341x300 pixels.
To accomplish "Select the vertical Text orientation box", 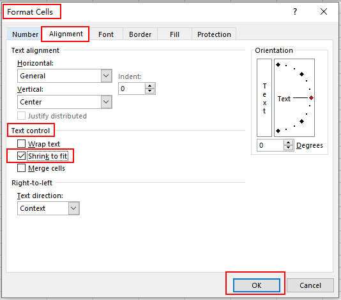I will [264, 98].
